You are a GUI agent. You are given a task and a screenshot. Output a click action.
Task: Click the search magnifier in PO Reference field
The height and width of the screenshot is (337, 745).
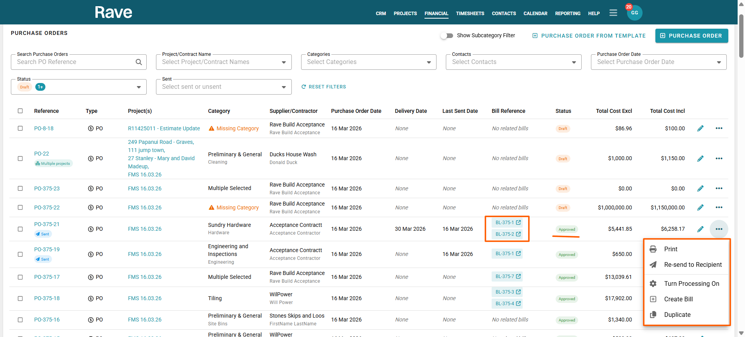[139, 62]
